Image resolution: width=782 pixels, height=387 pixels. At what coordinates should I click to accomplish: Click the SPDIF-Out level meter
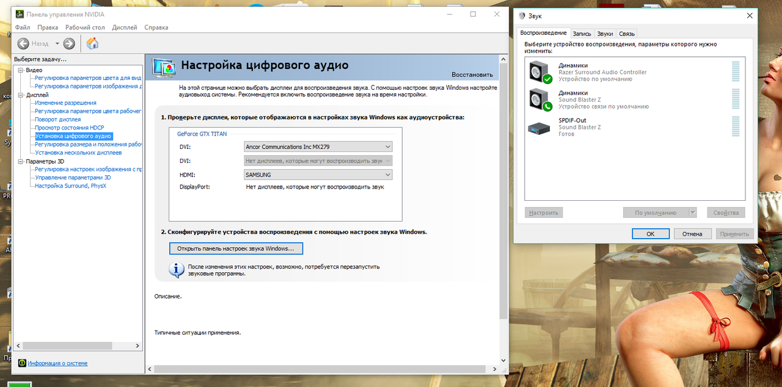coord(736,127)
